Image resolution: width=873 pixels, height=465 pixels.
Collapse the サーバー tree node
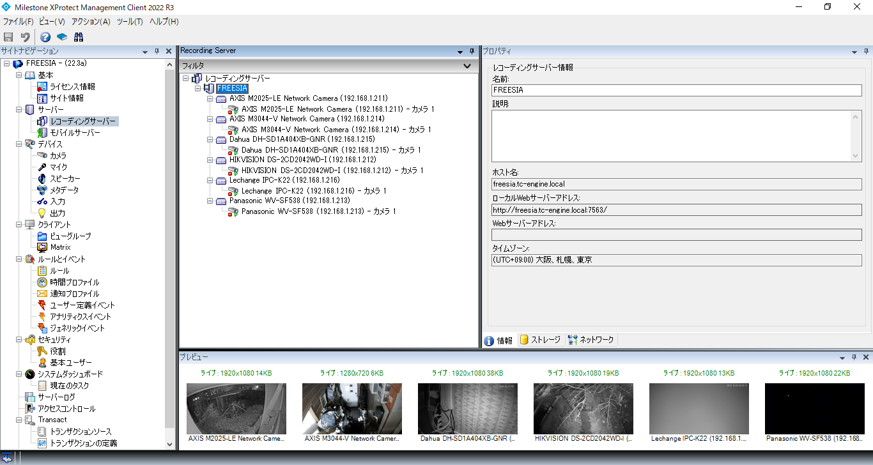click(x=19, y=110)
